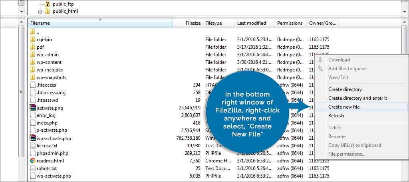Click the question-mark icon beside public_ftp
The image size is (409, 182).
(x=47, y=4)
